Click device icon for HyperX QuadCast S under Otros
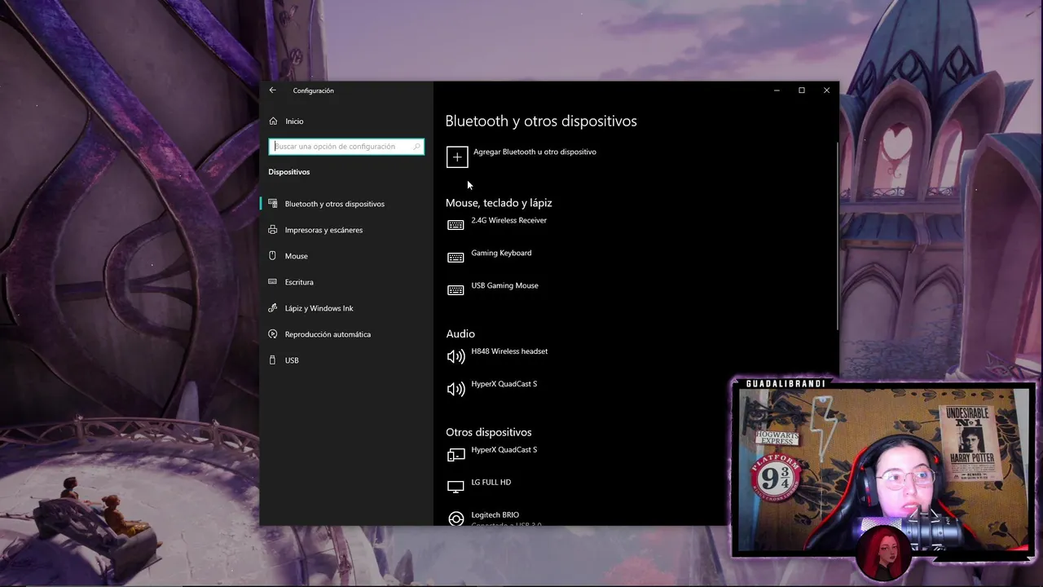This screenshot has width=1043, height=587. click(x=455, y=454)
